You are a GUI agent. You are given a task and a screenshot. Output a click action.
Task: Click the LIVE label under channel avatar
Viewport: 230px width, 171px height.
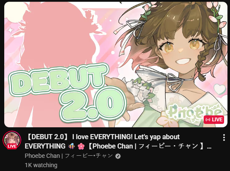[12, 146]
